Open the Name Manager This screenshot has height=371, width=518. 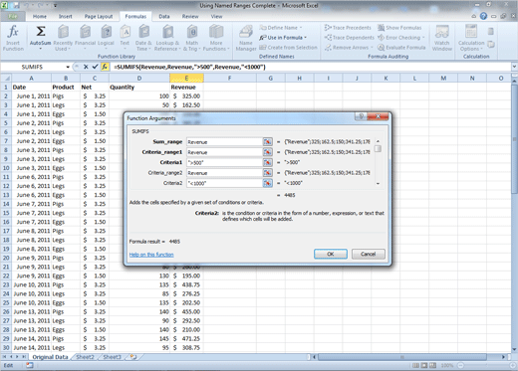(x=246, y=38)
